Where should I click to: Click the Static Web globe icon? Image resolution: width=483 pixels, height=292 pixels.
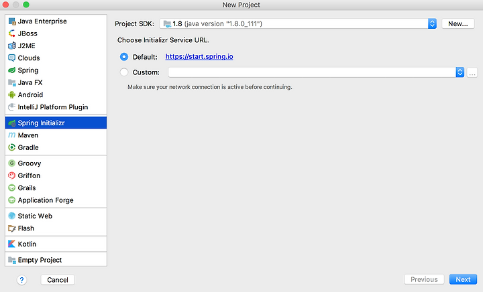tap(12, 216)
